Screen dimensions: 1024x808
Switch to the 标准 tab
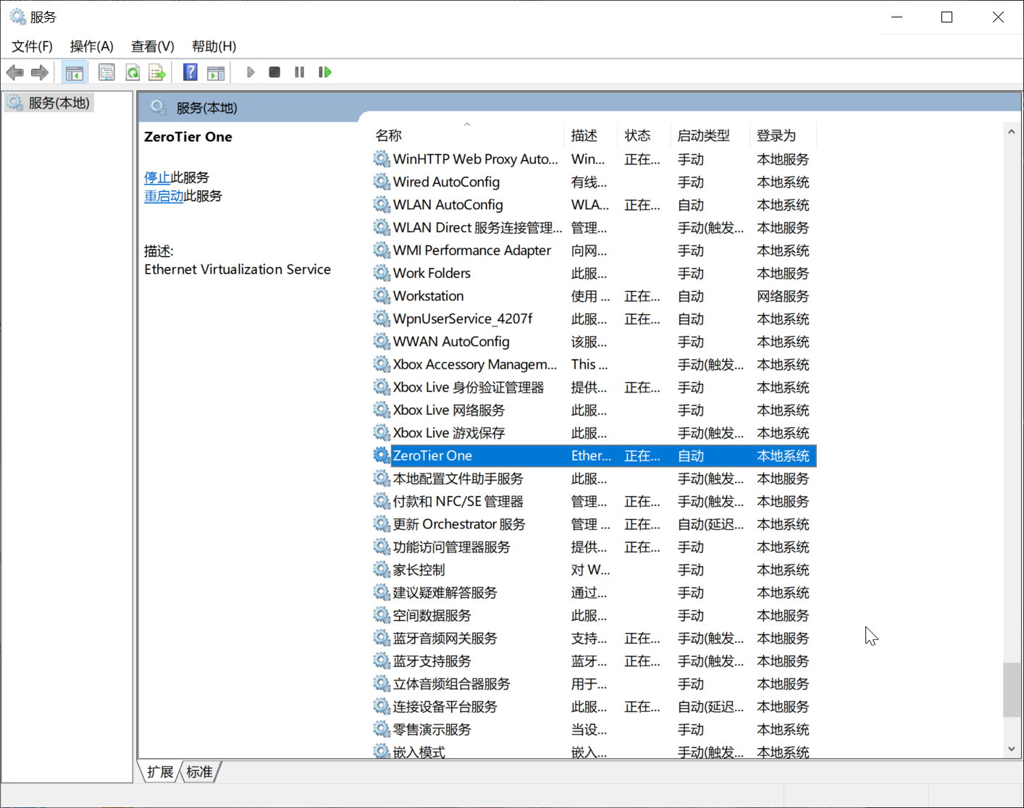tap(199, 772)
